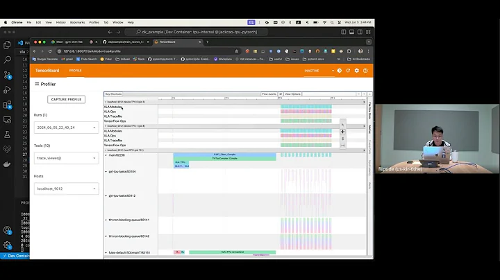Open VS Code Extensions icon
The height and width of the screenshot is (280, 500).
[x=7, y=105]
